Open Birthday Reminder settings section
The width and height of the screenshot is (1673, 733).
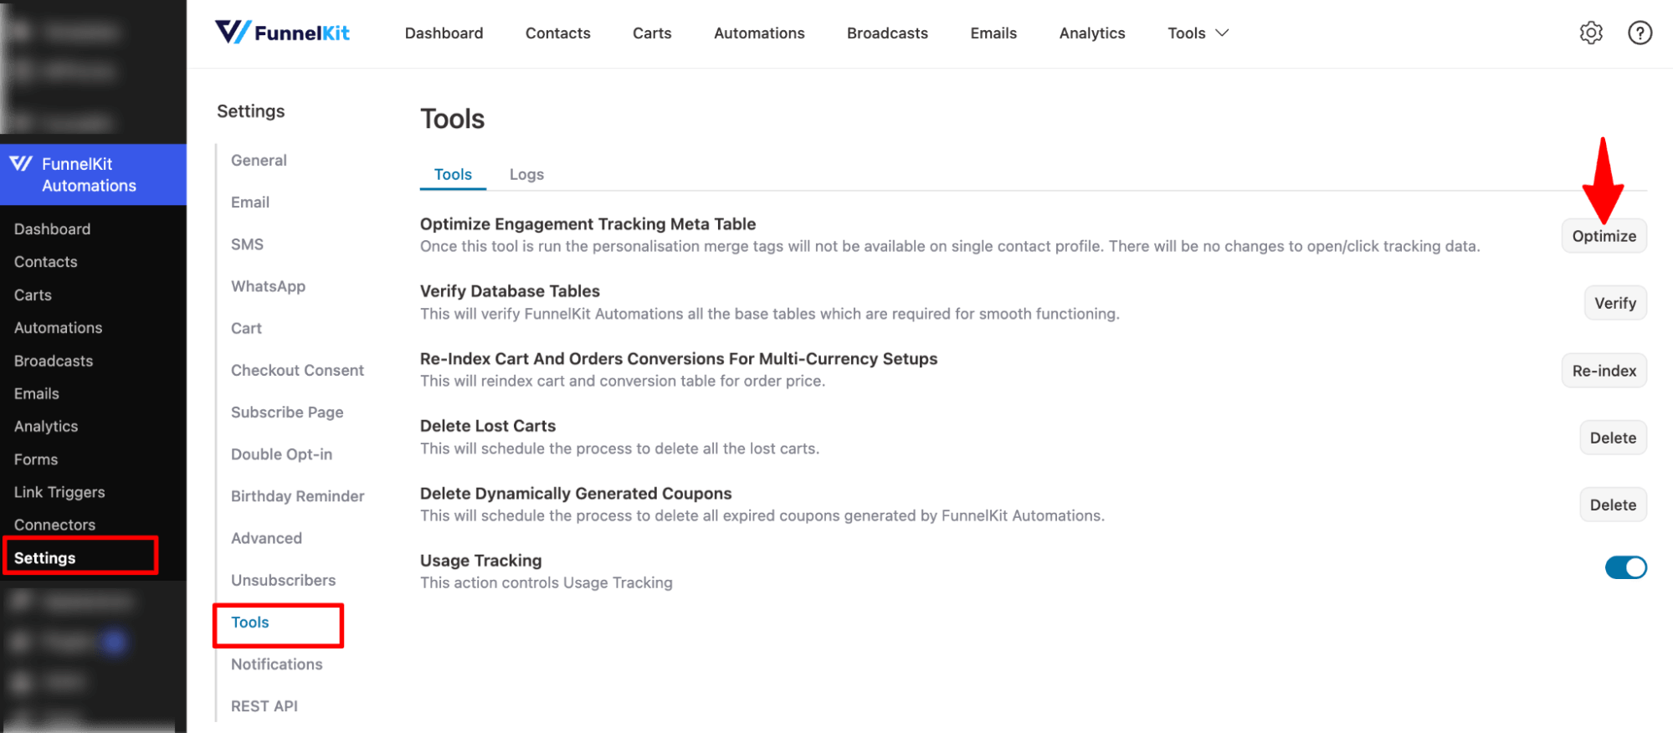(297, 496)
